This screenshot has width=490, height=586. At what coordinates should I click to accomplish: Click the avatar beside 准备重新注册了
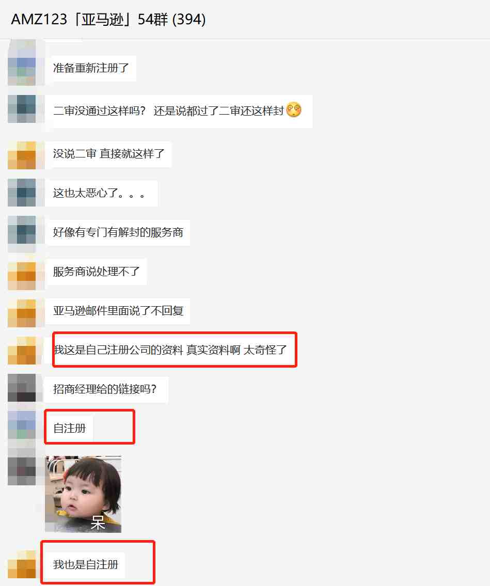pyautogui.click(x=22, y=67)
